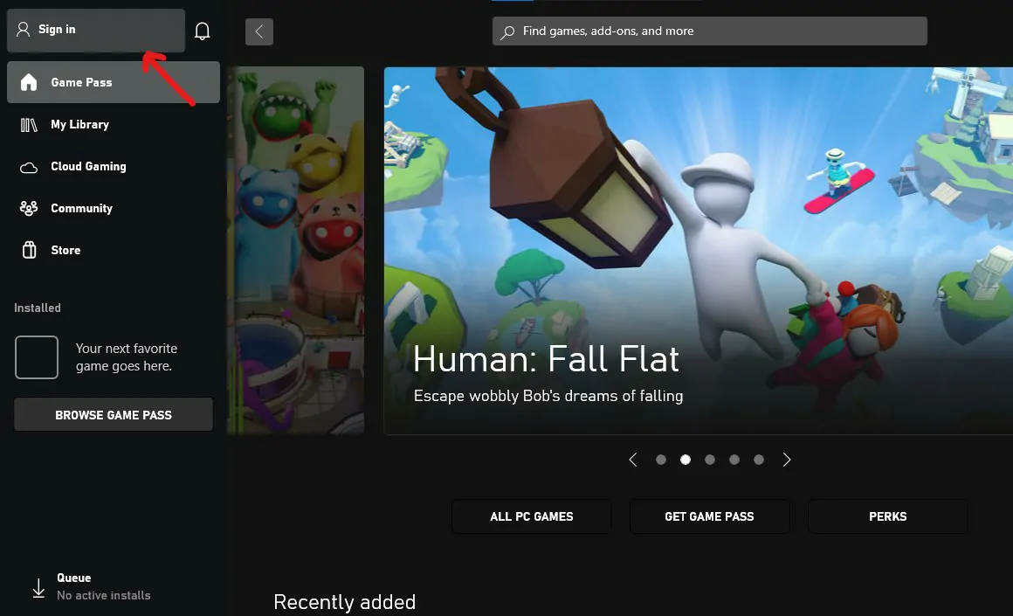Screen dimensions: 1013x616
Task: Click the ALL PC GAMES button
Action: pyautogui.click(x=532, y=516)
